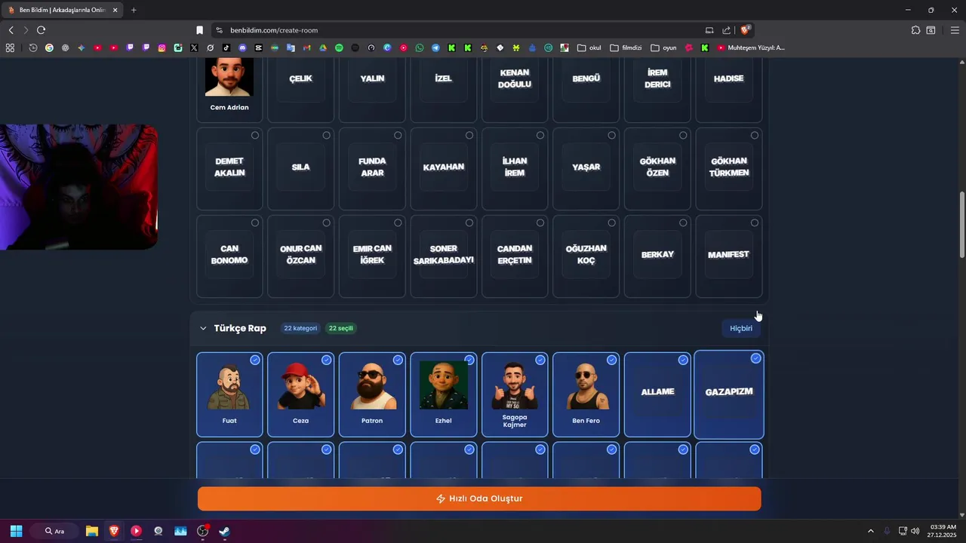Collapse the Türkçe Rap section chevron
This screenshot has width=966, height=543.
pyautogui.click(x=203, y=328)
